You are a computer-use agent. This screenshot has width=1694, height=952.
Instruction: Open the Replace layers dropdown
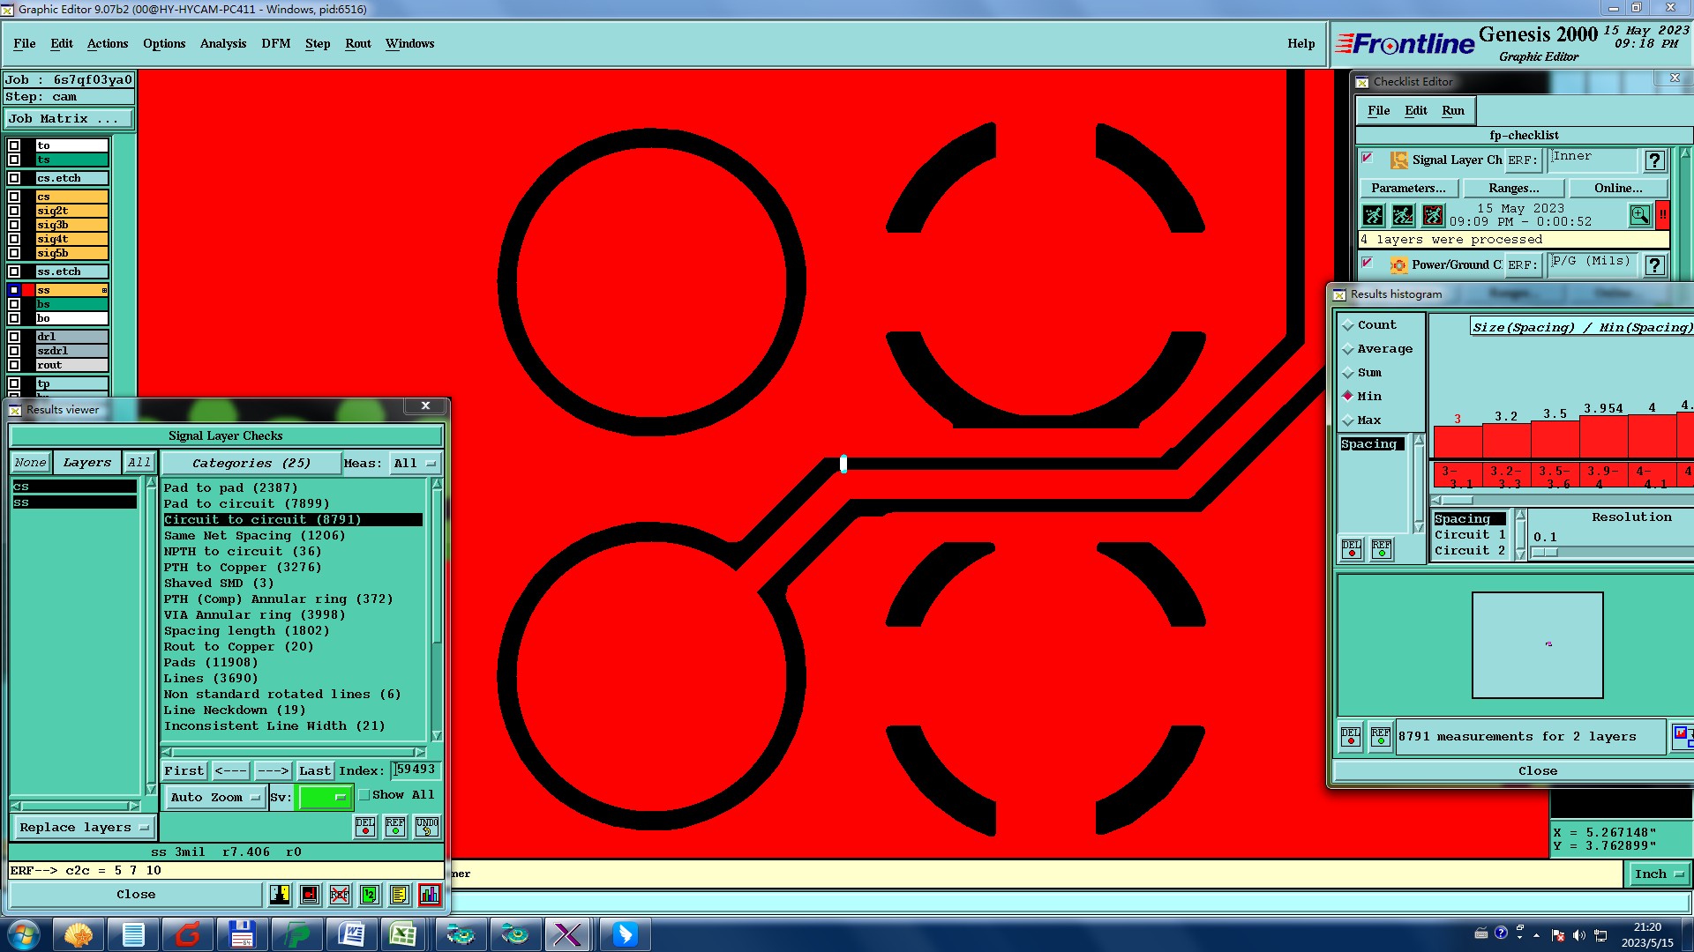pyautogui.click(x=83, y=828)
